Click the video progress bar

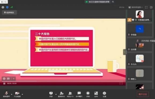(x=63, y=81)
